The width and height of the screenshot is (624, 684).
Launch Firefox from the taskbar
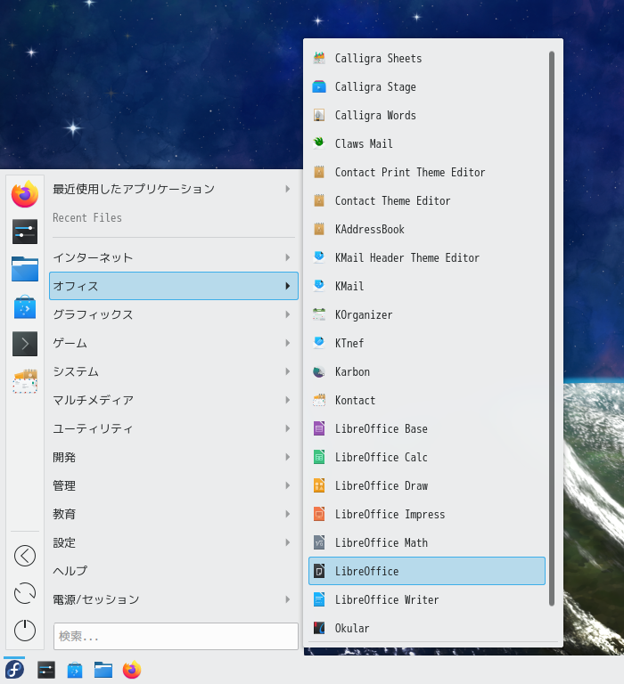point(132,670)
